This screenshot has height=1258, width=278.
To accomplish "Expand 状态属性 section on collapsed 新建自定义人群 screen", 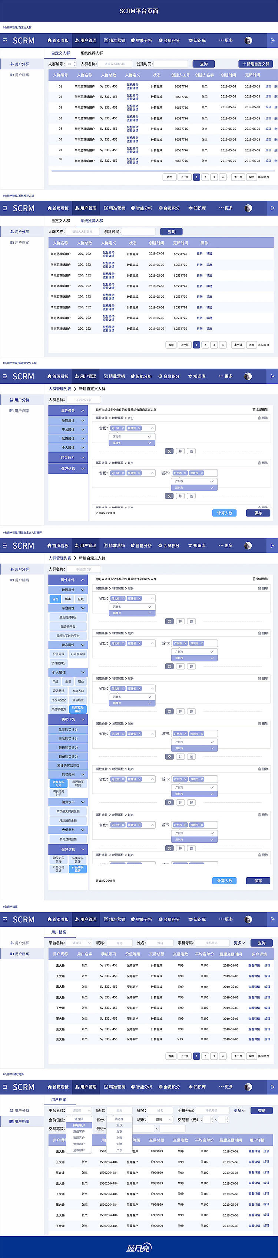I will tap(68, 439).
